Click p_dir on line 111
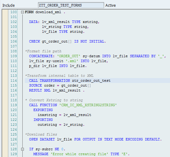Screen dimensions: 170x157 coord(35,66)
